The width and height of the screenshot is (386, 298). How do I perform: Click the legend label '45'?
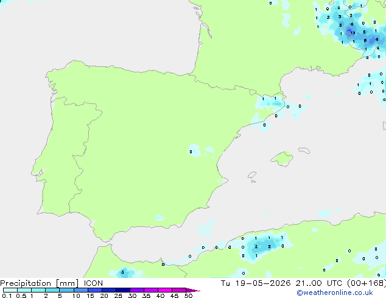[x=174, y=296]
